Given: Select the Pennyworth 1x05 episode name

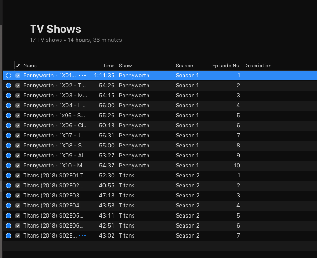Looking at the screenshot, I should [54, 116].
